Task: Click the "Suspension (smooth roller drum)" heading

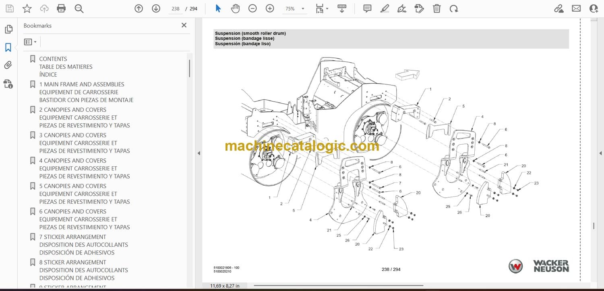Action: (x=250, y=33)
